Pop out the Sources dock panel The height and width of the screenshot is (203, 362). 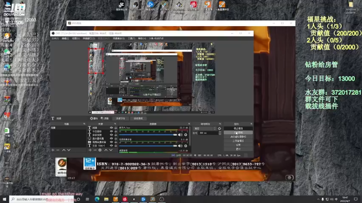coord(115,124)
